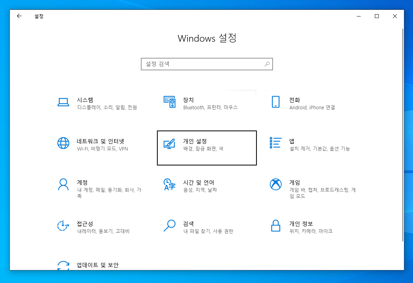Screen dimensions: 413x283
Task: Click the 설정 검색 input field
Action: click(207, 64)
